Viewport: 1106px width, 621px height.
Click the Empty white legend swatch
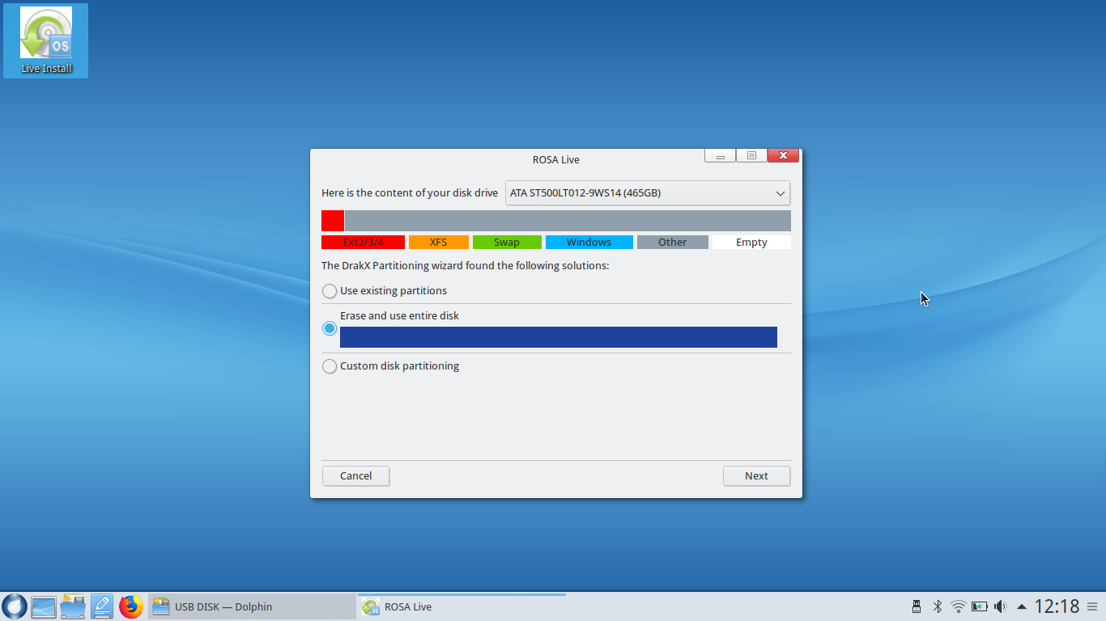(x=751, y=243)
